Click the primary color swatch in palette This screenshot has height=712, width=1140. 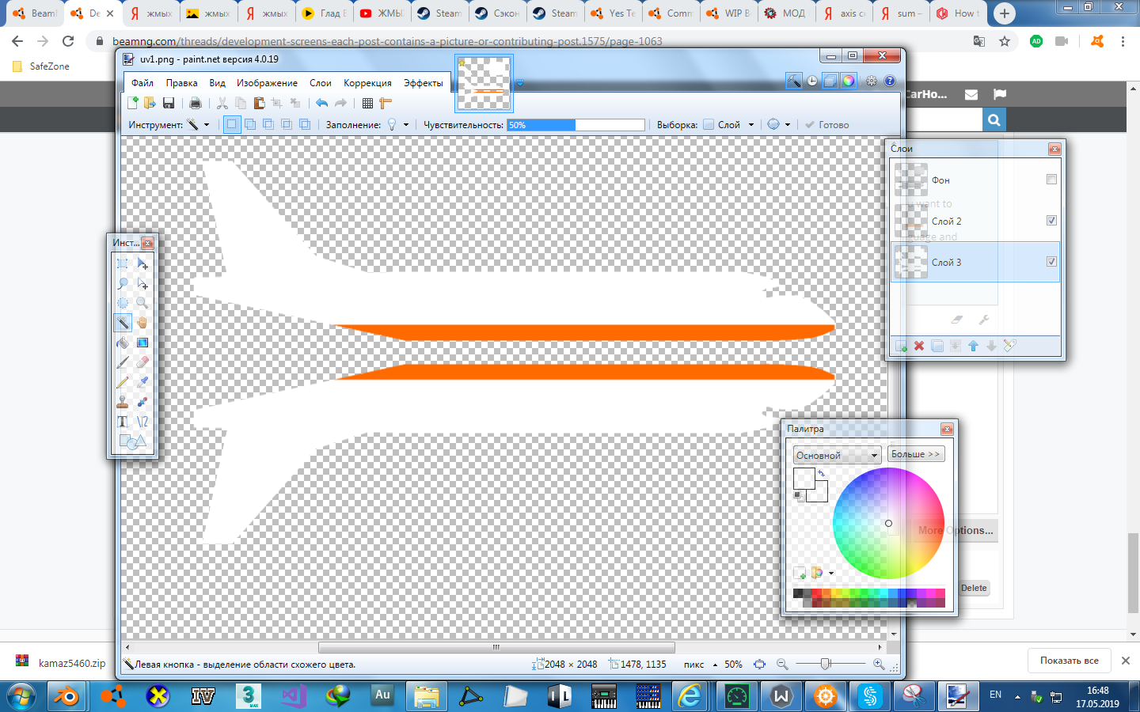point(804,479)
